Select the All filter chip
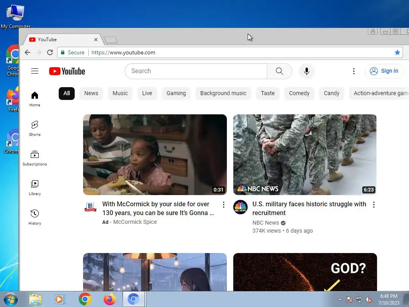 click(x=67, y=94)
